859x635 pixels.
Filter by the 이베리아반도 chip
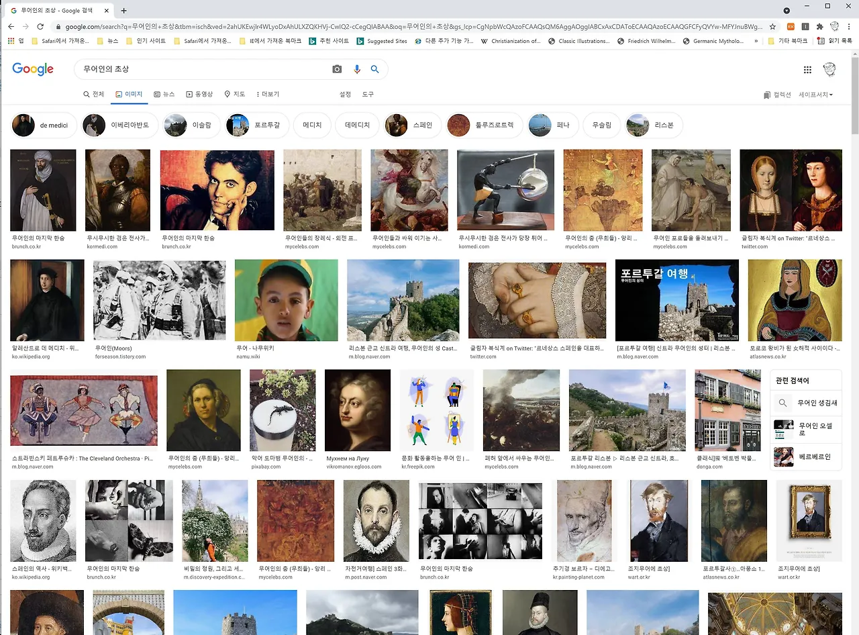[x=120, y=125]
